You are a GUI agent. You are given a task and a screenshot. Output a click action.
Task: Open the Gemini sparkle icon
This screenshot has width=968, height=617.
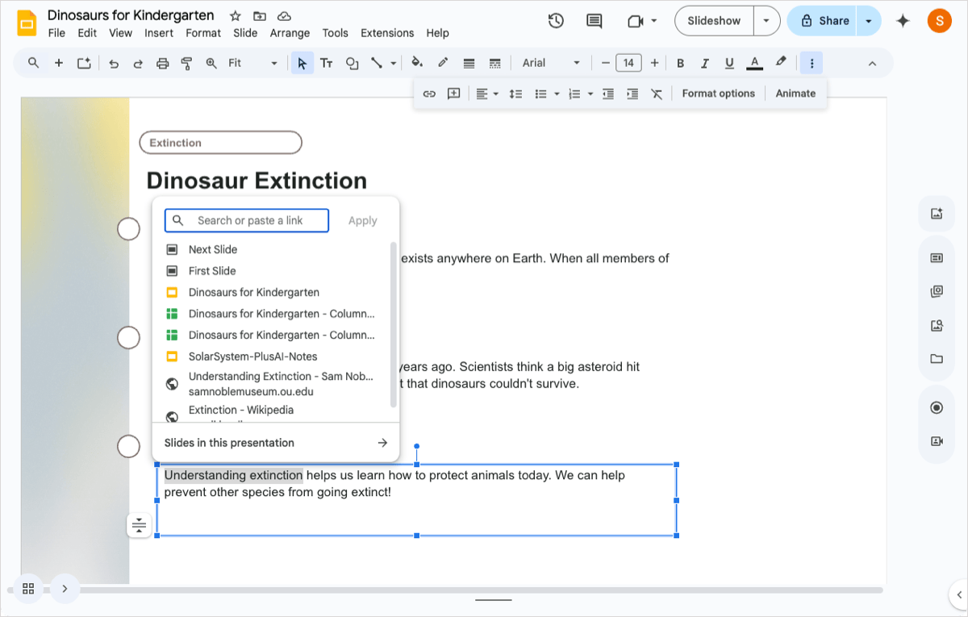tap(903, 21)
